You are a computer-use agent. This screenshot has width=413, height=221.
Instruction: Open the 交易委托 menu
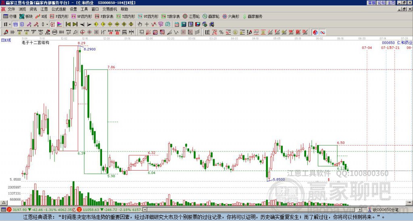point(110,9)
